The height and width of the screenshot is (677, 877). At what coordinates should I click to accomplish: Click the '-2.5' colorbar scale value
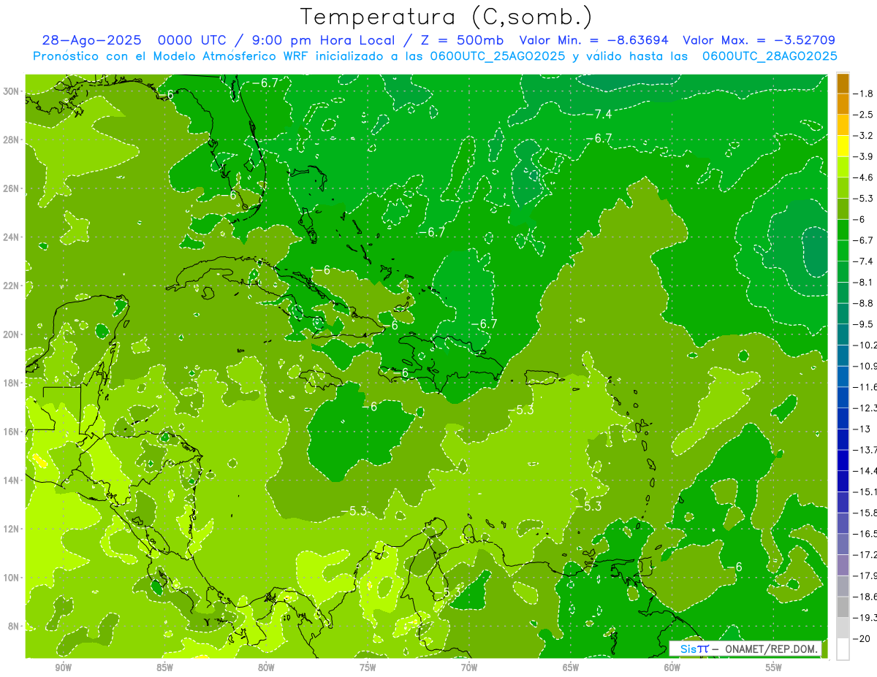click(x=863, y=115)
